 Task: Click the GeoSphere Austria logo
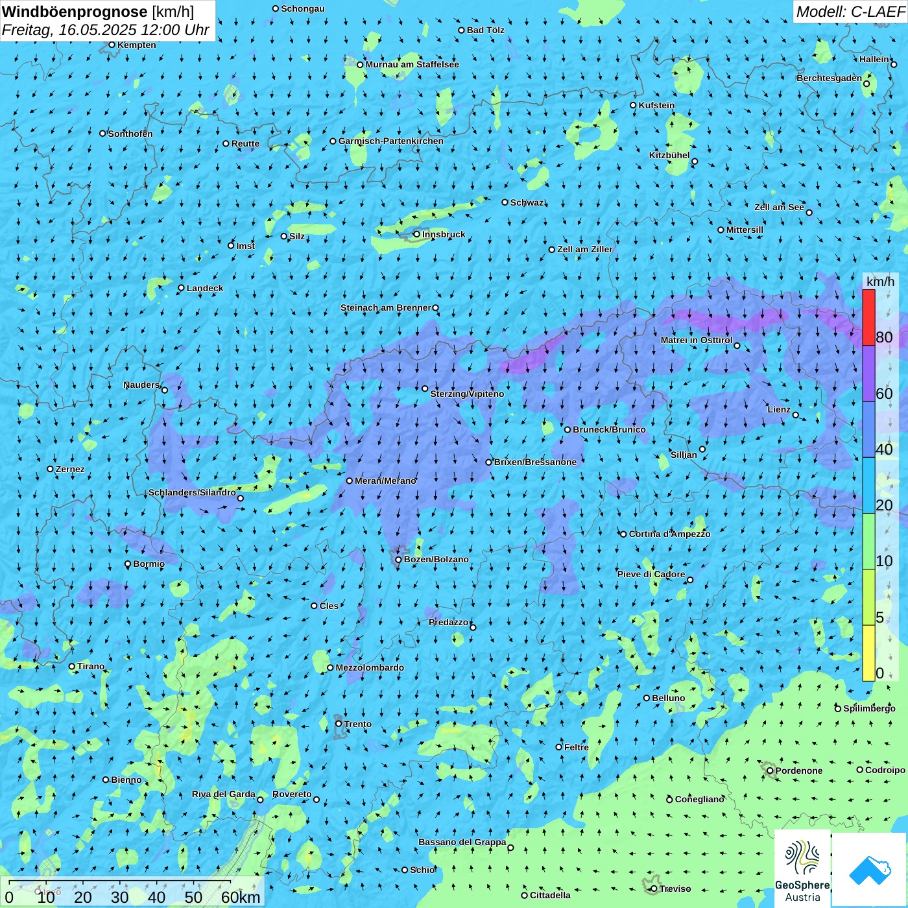(802, 869)
